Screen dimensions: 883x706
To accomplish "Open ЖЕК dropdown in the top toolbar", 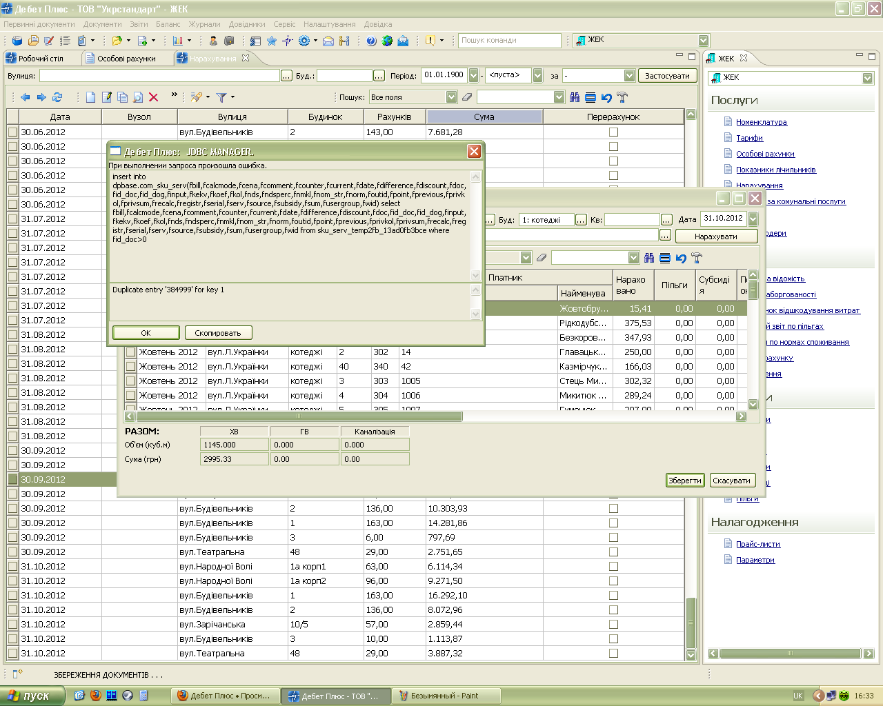I will click(703, 40).
